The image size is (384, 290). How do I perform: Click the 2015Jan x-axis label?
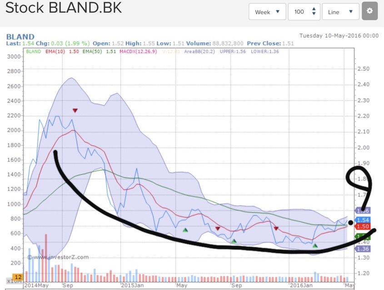pyautogui.click(x=133, y=285)
